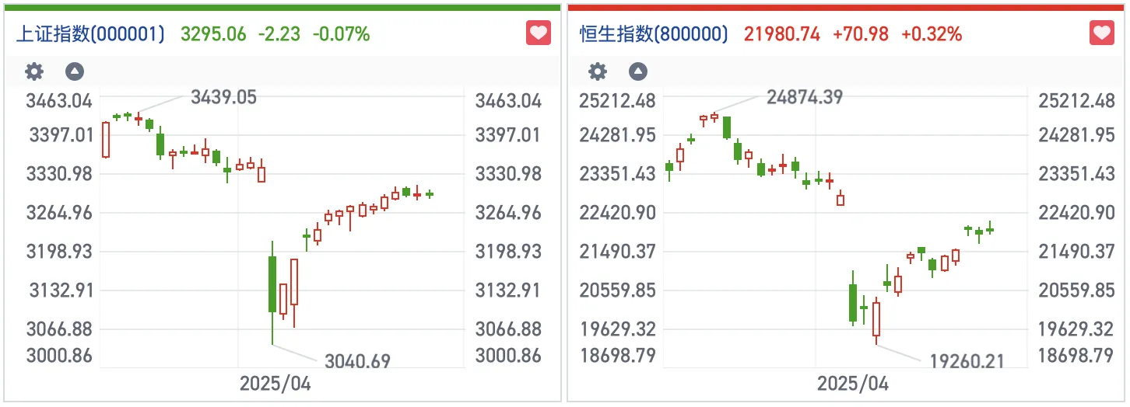Click 恒生指数 latest price 21980.74
The image size is (1130, 407).
(x=781, y=34)
